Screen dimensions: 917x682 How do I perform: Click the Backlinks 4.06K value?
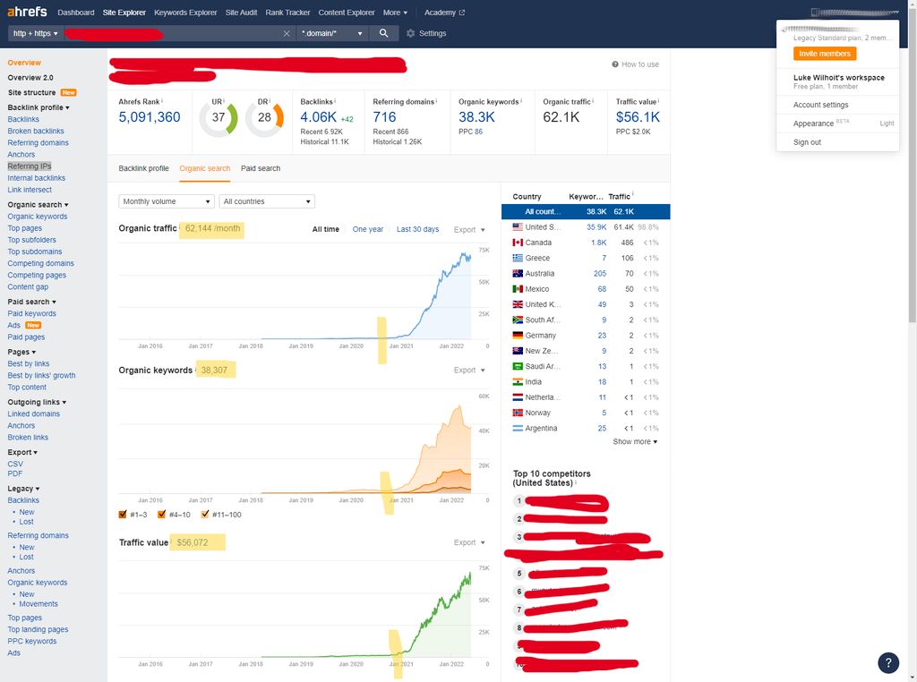coord(318,117)
